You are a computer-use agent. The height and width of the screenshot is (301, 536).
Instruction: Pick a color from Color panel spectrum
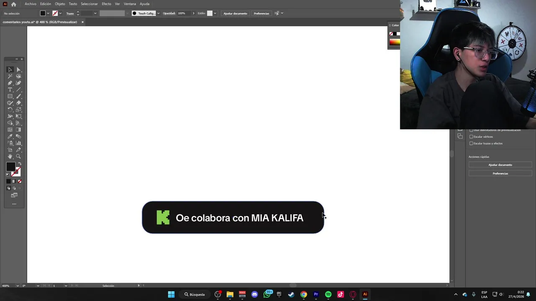(x=394, y=42)
